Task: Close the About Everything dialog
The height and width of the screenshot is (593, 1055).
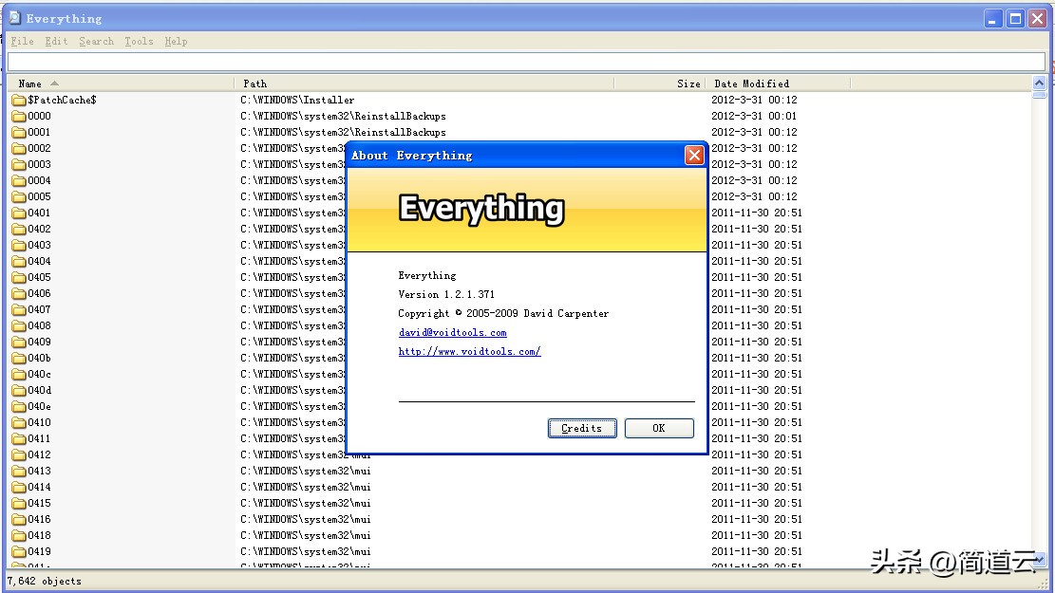Action: [x=694, y=156]
